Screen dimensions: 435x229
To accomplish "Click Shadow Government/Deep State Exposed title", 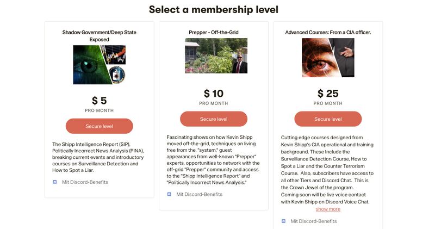I will (100, 36).
